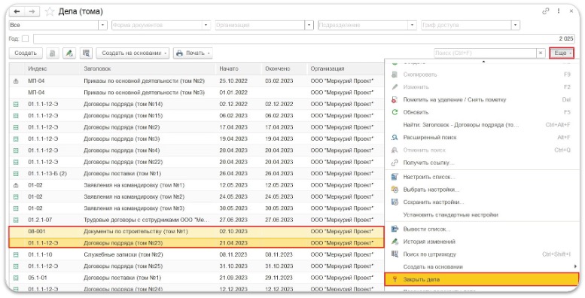The width and height of the screenshot is (585, 298).
Task: Open the Подразделение filter dropdown
Action: 412,26
